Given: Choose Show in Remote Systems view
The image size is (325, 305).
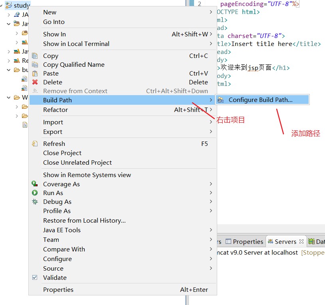Looking at the screenshot, I should pos(123,175).
